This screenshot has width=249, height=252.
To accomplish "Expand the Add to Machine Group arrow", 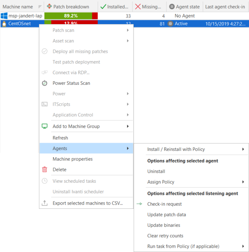I will (128, 126).
